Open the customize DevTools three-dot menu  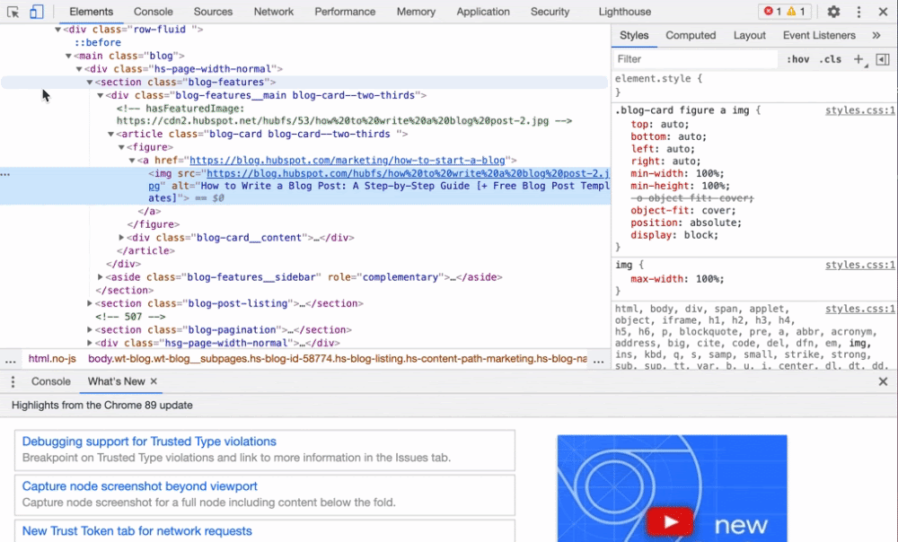tap(859, 12)
